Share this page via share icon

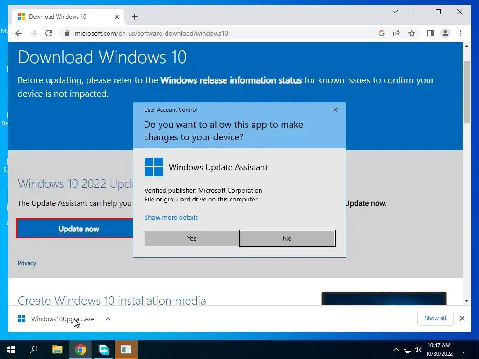click(x=397, y=33)
